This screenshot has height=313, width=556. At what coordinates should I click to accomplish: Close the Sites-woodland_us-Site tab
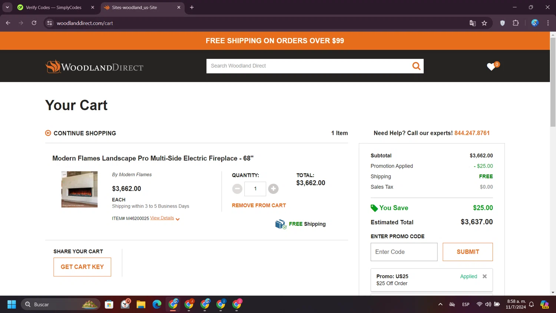tap(179, 7)
